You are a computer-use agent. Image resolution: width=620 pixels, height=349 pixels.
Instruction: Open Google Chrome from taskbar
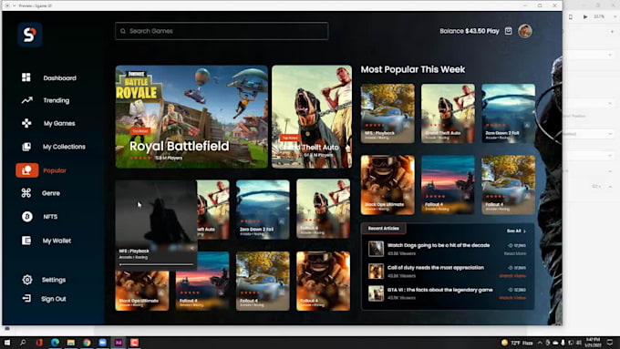(87, 343)
